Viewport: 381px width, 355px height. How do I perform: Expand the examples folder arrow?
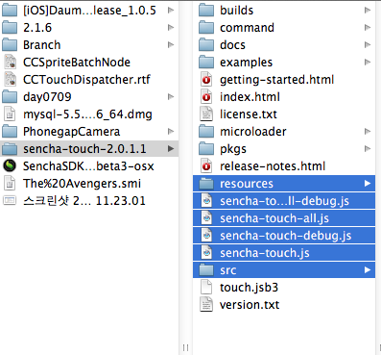(368, 63)
